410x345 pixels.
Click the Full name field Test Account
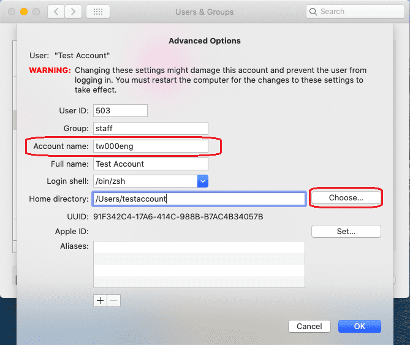pyautogui.click(x=150, y=164)
